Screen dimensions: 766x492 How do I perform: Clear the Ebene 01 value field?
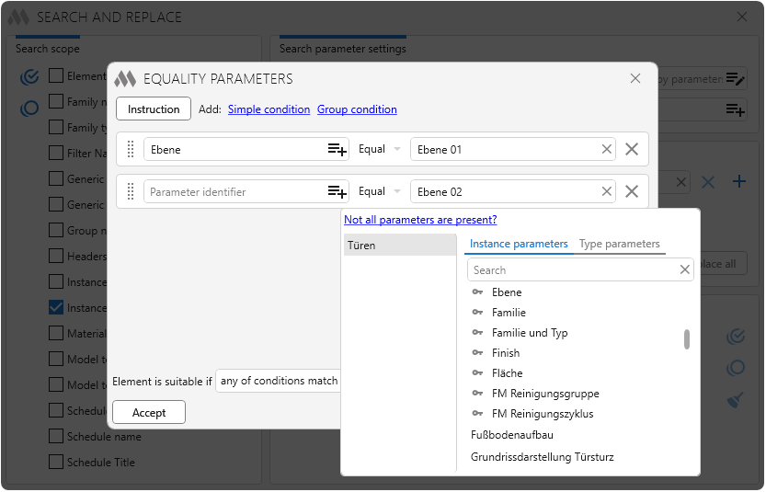606,150
